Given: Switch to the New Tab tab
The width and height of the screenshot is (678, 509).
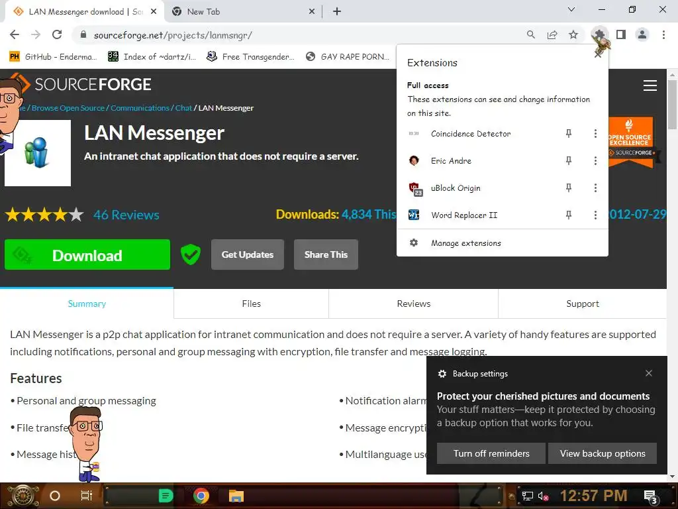Looking at the screenshot, I should [x=244, y=12].
